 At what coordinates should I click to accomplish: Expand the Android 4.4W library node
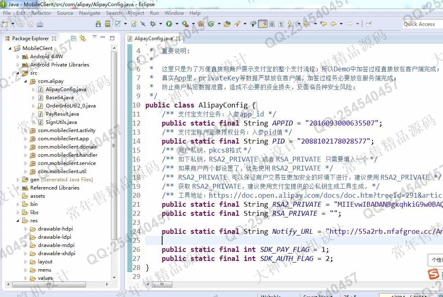(18, 57)
